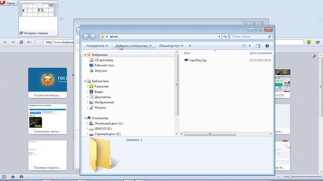Click the blue help icon

coord(267,46)
